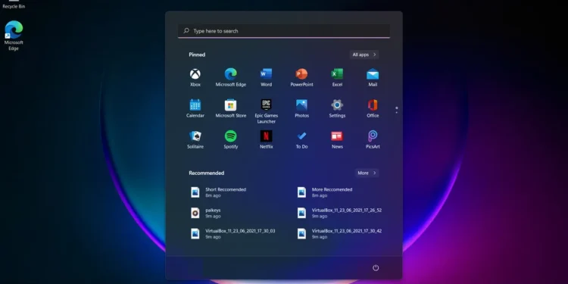Screen dimensions: 568x284
Task: Open Word from pinned apps
Action: click(x=267, y=77)
